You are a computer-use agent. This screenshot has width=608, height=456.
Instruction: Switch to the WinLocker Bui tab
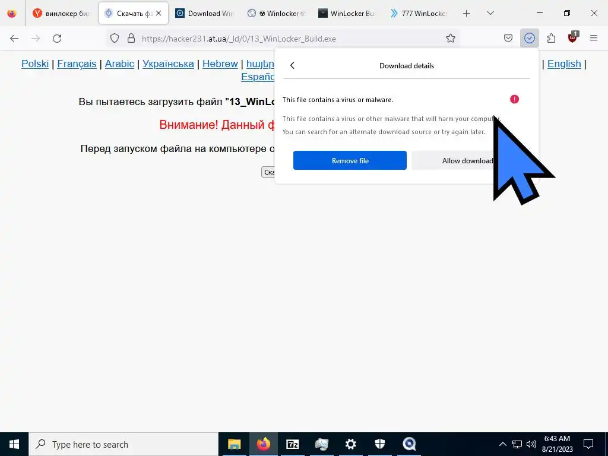point(347,14)
